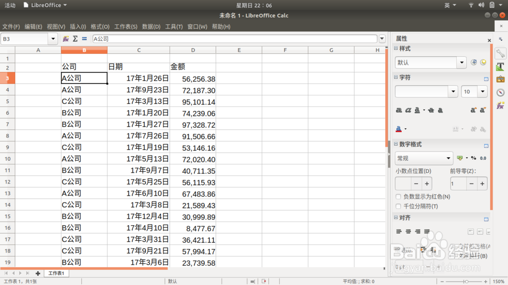This screenshot has width=508, height=285.
Task: Collapse the 样式 section
Action: [x=396, y=48]
